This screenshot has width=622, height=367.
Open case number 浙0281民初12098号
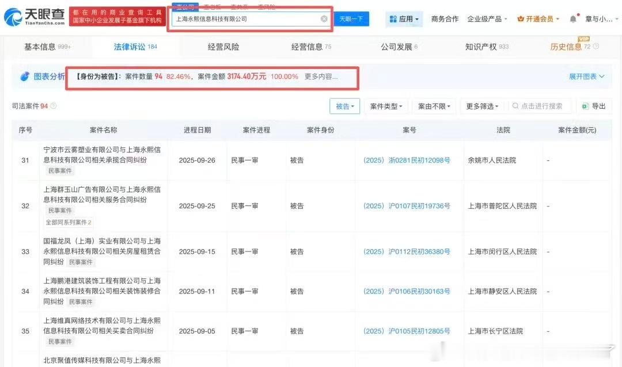pyautogui.click(x=407, y=160)
